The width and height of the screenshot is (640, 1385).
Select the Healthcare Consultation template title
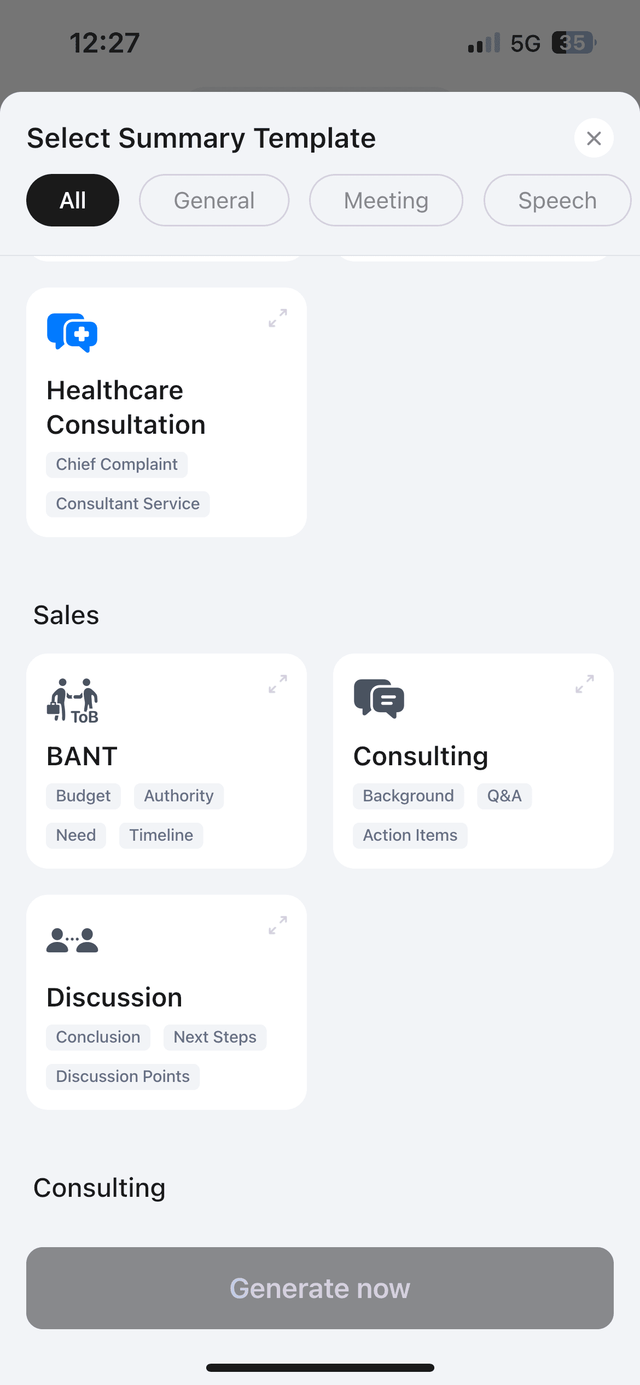[x=126, y=408]
